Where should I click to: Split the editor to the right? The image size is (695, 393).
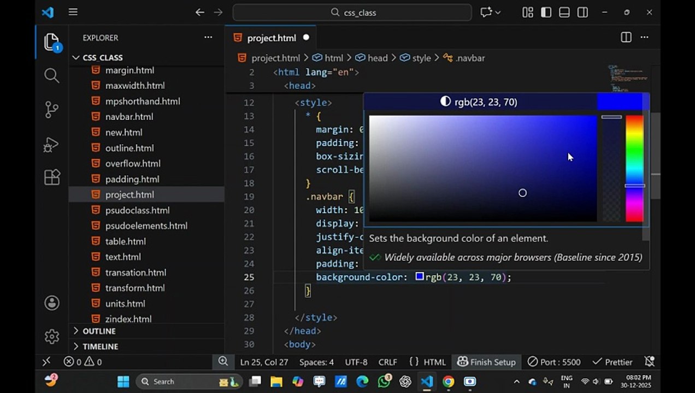(x=626, y=38)
